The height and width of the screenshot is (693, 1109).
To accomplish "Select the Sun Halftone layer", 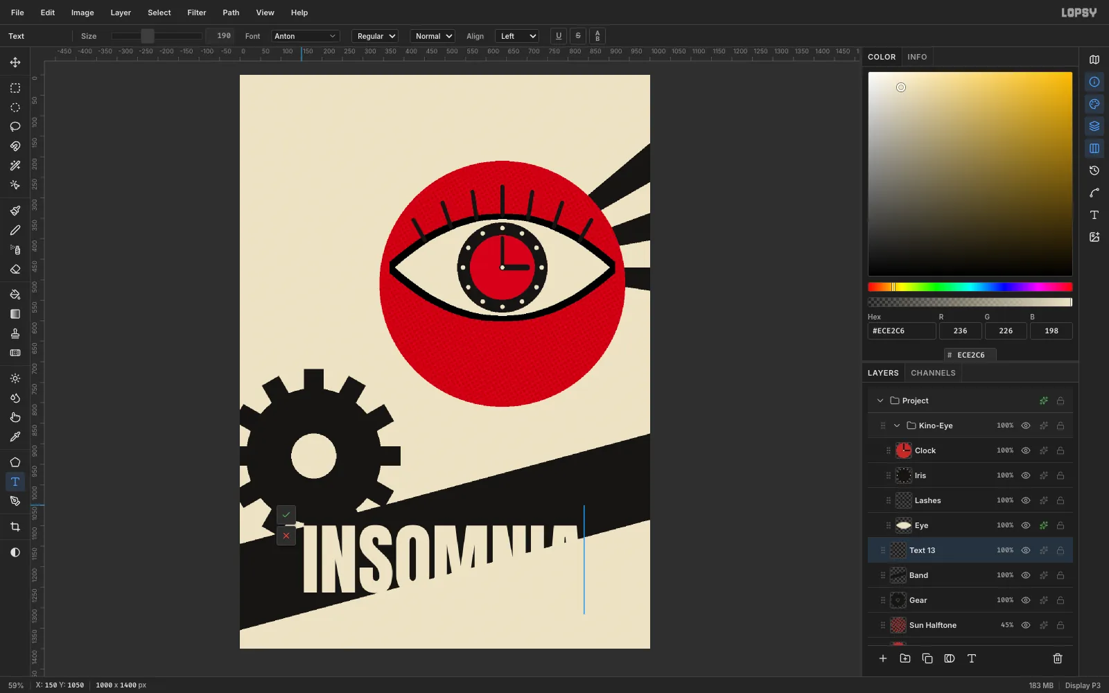I will click(x=970, y=625).
